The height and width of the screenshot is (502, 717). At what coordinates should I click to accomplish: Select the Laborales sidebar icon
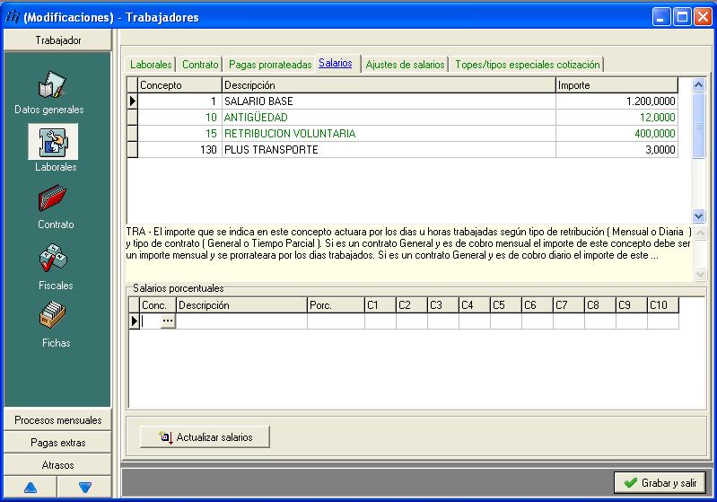(54, 141)
